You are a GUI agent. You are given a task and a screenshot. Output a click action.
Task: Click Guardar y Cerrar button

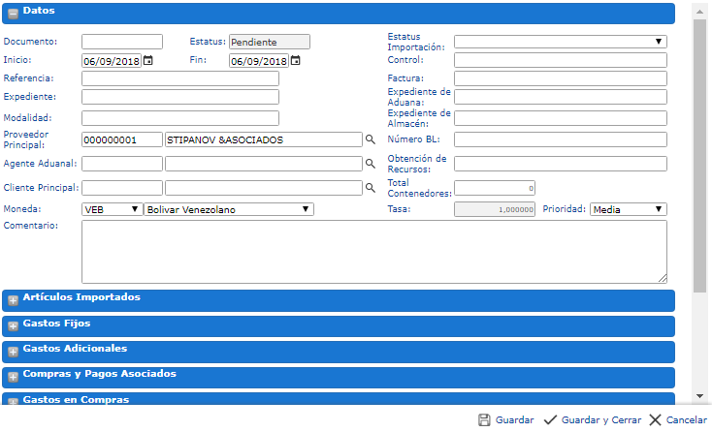click(x=592, y=420)
